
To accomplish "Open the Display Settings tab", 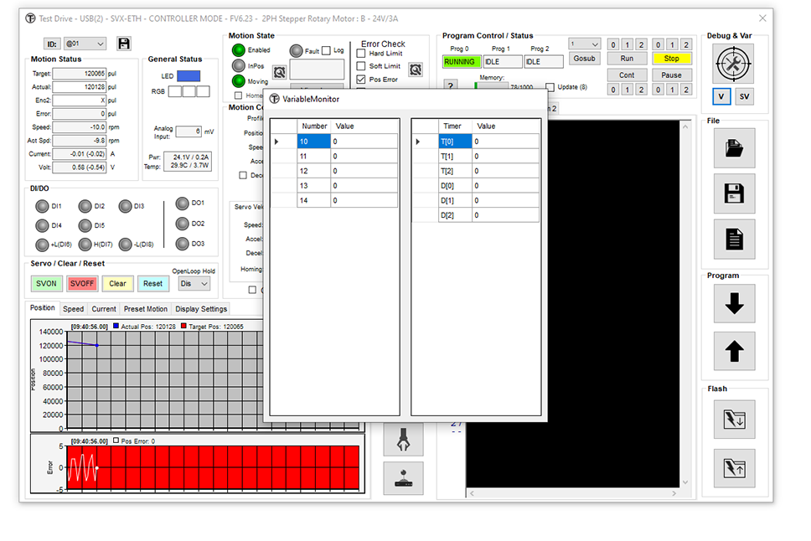I will click(200, 309).
